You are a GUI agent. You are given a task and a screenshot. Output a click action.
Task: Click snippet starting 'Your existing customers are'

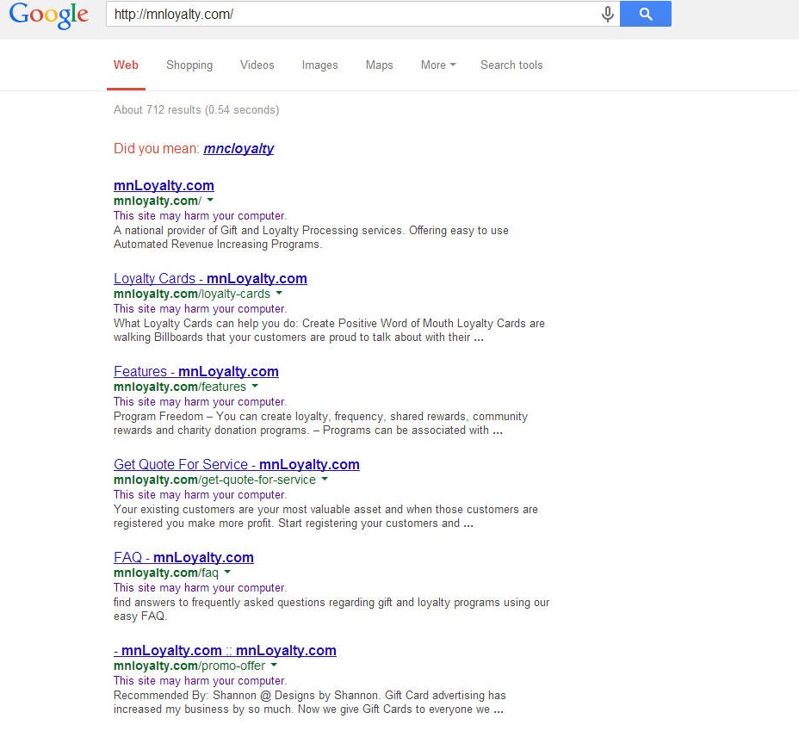(x=325, y=517)
